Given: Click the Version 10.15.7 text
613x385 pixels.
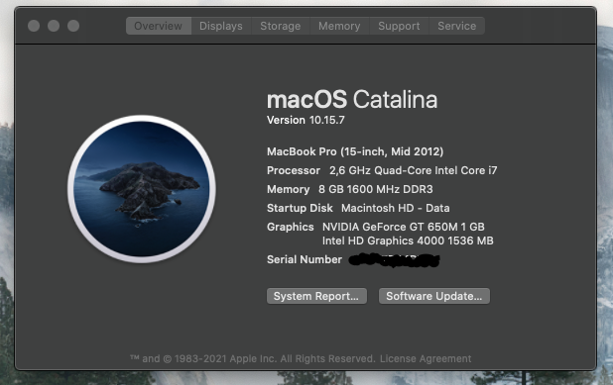Looking at the screenshot, I should [x=306, y=120].
